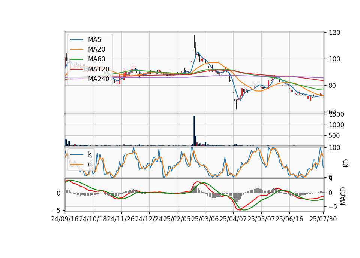Click the price-peak candlestick near 118
Viewport: 360px width, 258px height.
tap(194, 42)
